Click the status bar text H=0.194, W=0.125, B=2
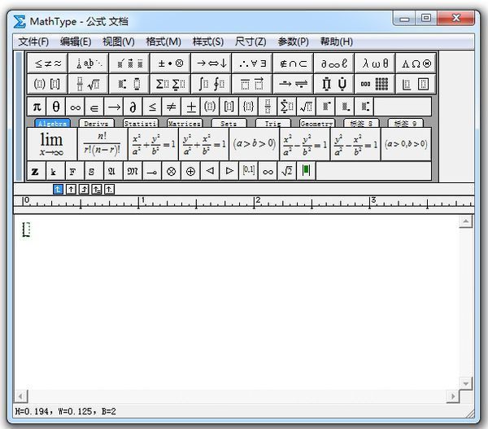The width and height of the screenshot is (488, 429). [65, 412]
